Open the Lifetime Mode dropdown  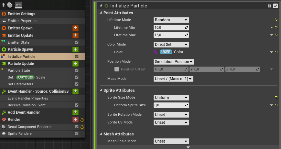171,20
